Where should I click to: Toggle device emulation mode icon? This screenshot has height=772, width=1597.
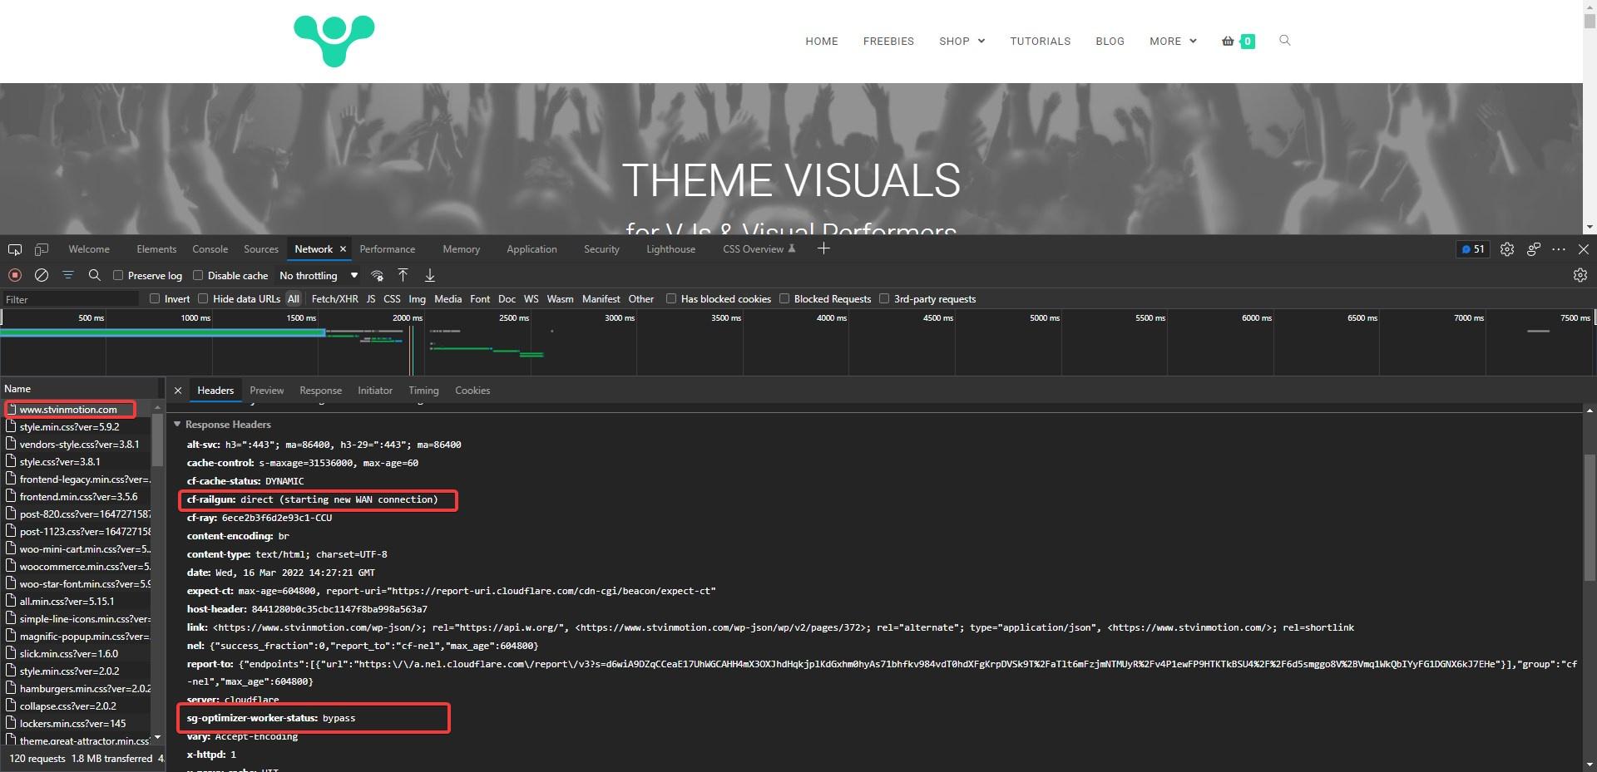42,249
